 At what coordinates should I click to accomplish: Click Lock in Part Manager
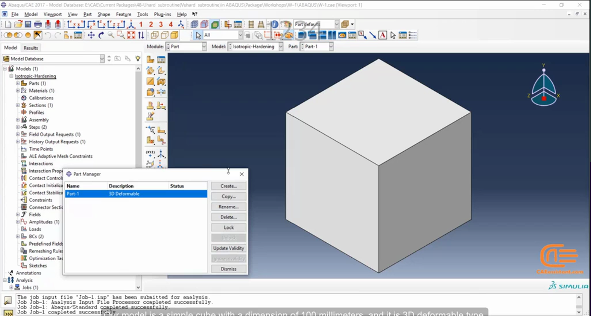229,228
